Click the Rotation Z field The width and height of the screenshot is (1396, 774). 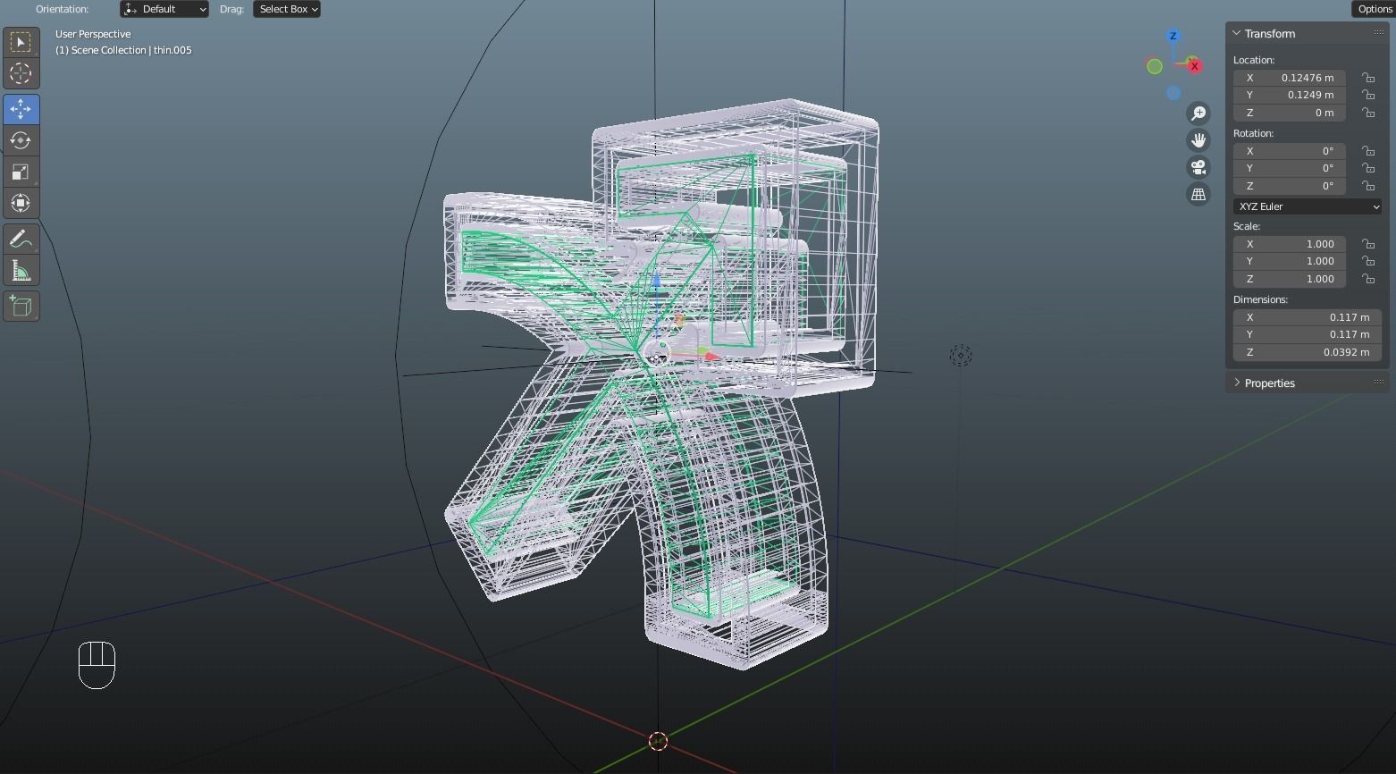[1290, 186]
